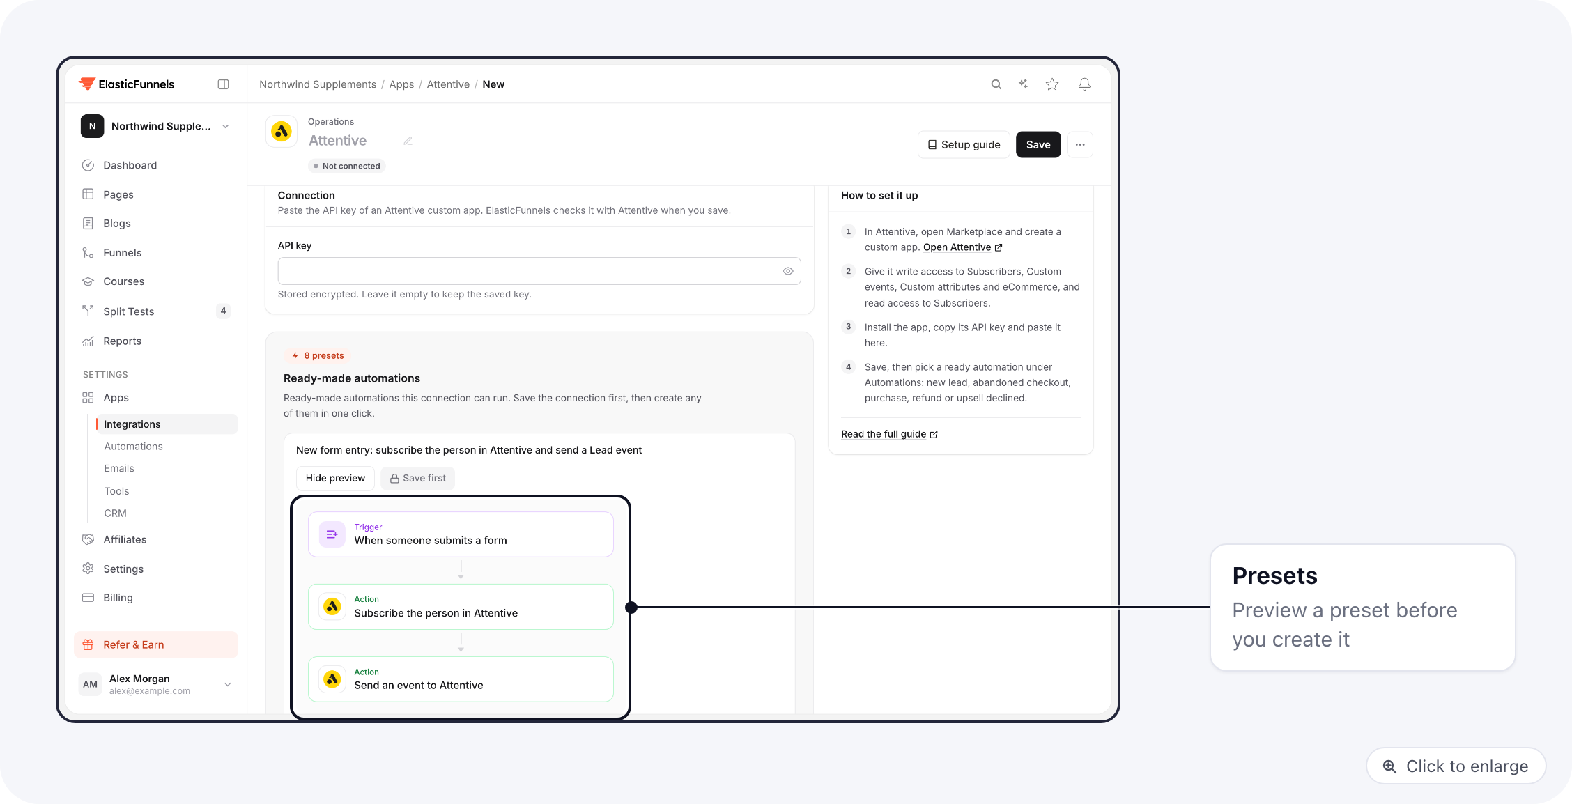Image resolution: width=1572 pixels, height=804 pixels.
Task: Click the Refer & Earn button
Action: [x=155, y=645]
